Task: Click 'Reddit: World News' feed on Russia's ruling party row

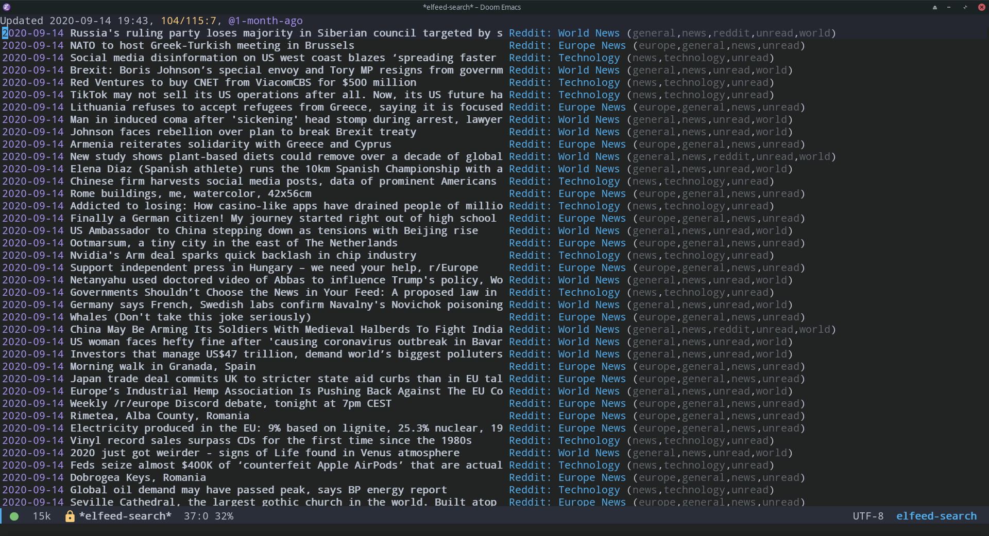Action: [565, 33]
